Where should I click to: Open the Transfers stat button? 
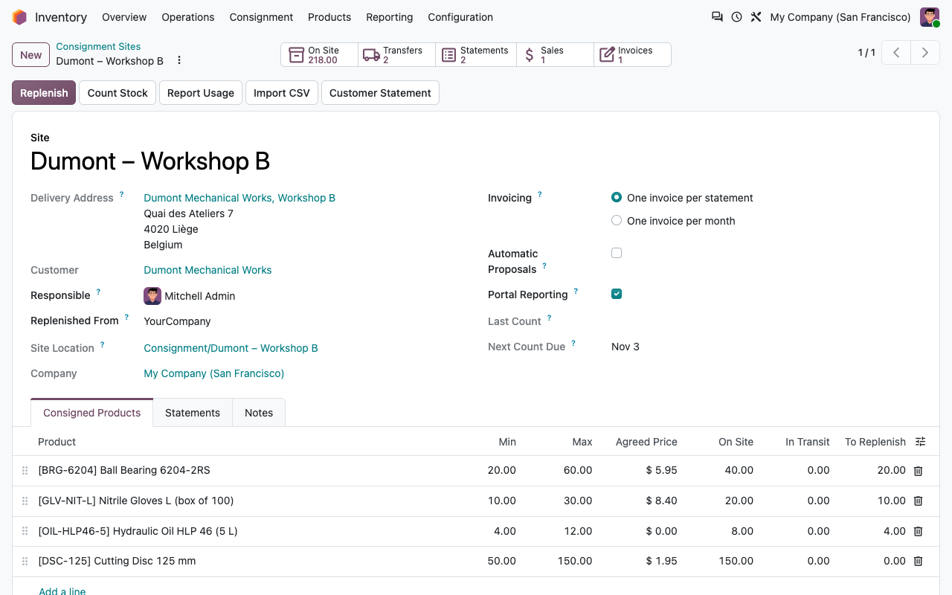(x=396, y=55)
